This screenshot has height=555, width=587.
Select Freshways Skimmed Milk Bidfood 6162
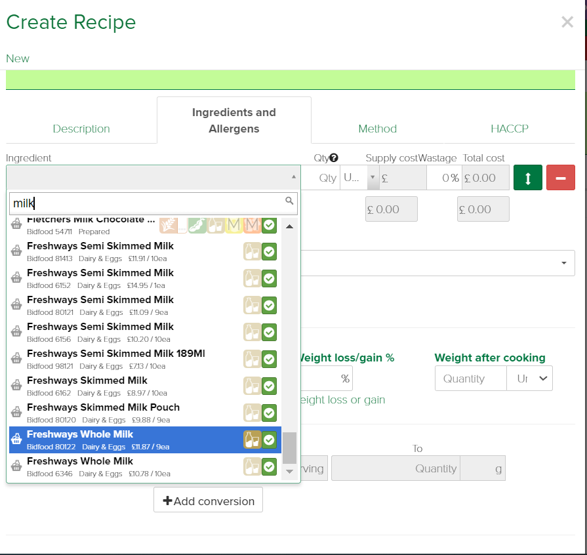145,386
